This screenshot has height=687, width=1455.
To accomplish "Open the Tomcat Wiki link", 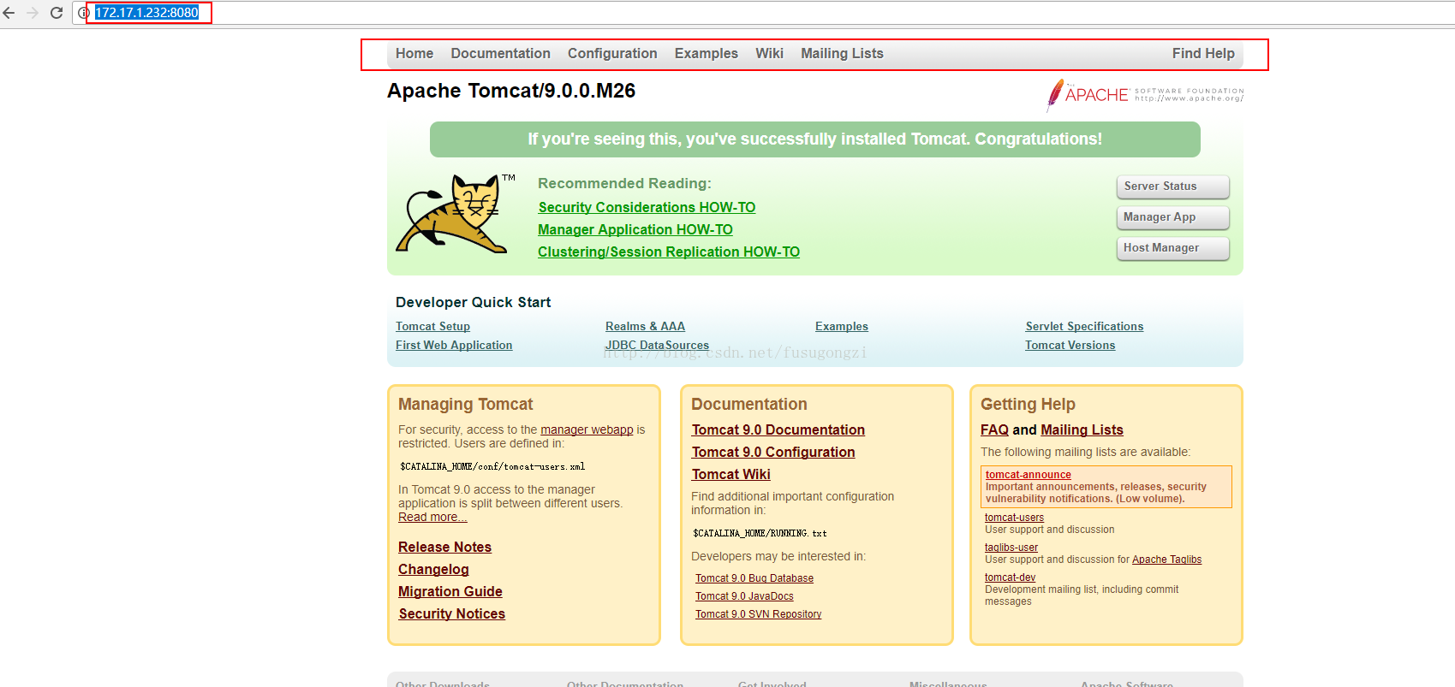I will coord(731,474).
